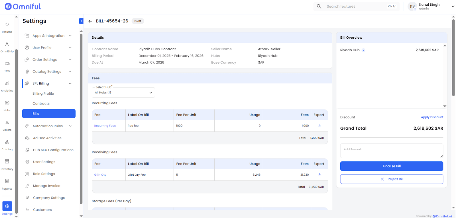Click the Reject Bill button
This screenshot has height=218, width=456.
coord(392,179)
